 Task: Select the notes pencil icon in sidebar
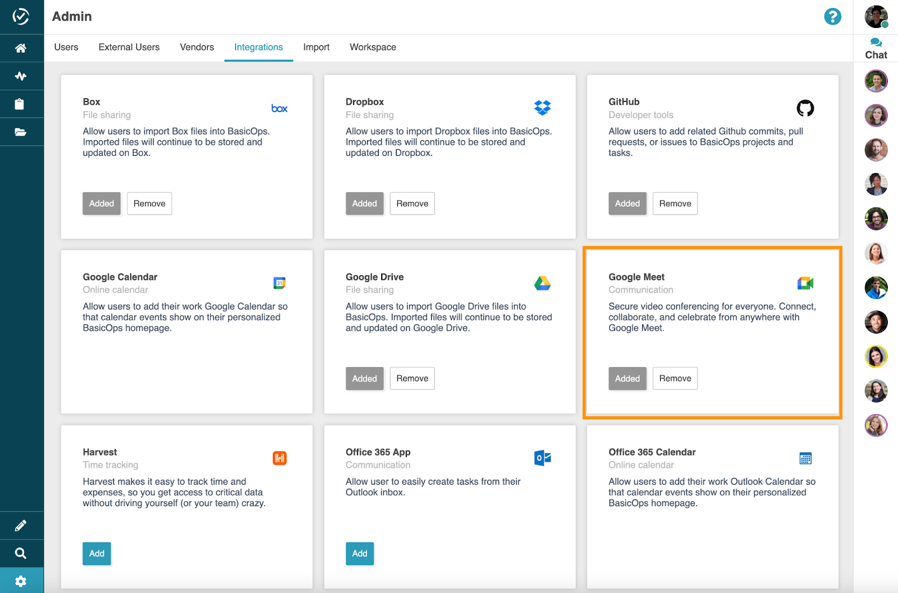tap(21, 525)
